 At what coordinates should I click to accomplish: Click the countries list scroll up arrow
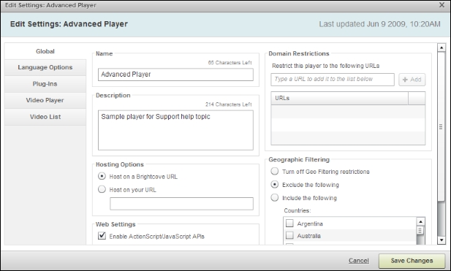[420, 221]
